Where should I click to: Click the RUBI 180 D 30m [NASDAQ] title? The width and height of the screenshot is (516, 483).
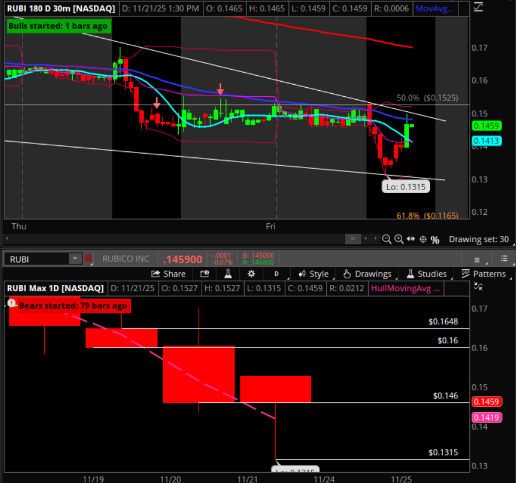[61, 8]
